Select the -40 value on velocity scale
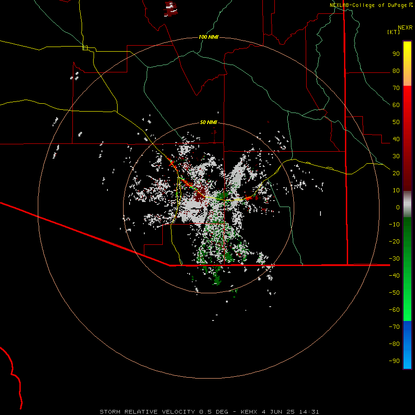 394,276
